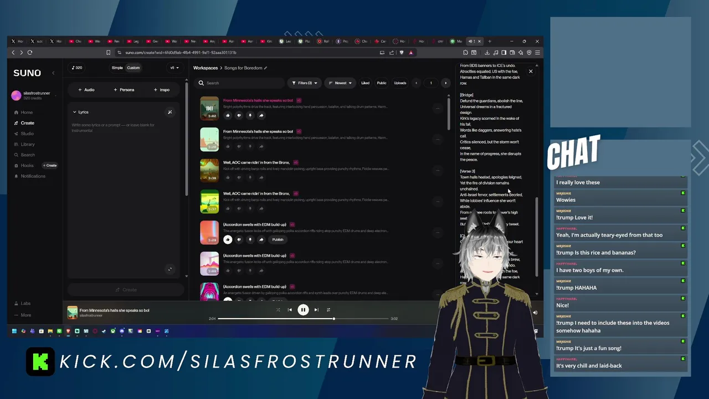
Task: Click the 320 credits music note chip
Action: (x=77, y=68)
